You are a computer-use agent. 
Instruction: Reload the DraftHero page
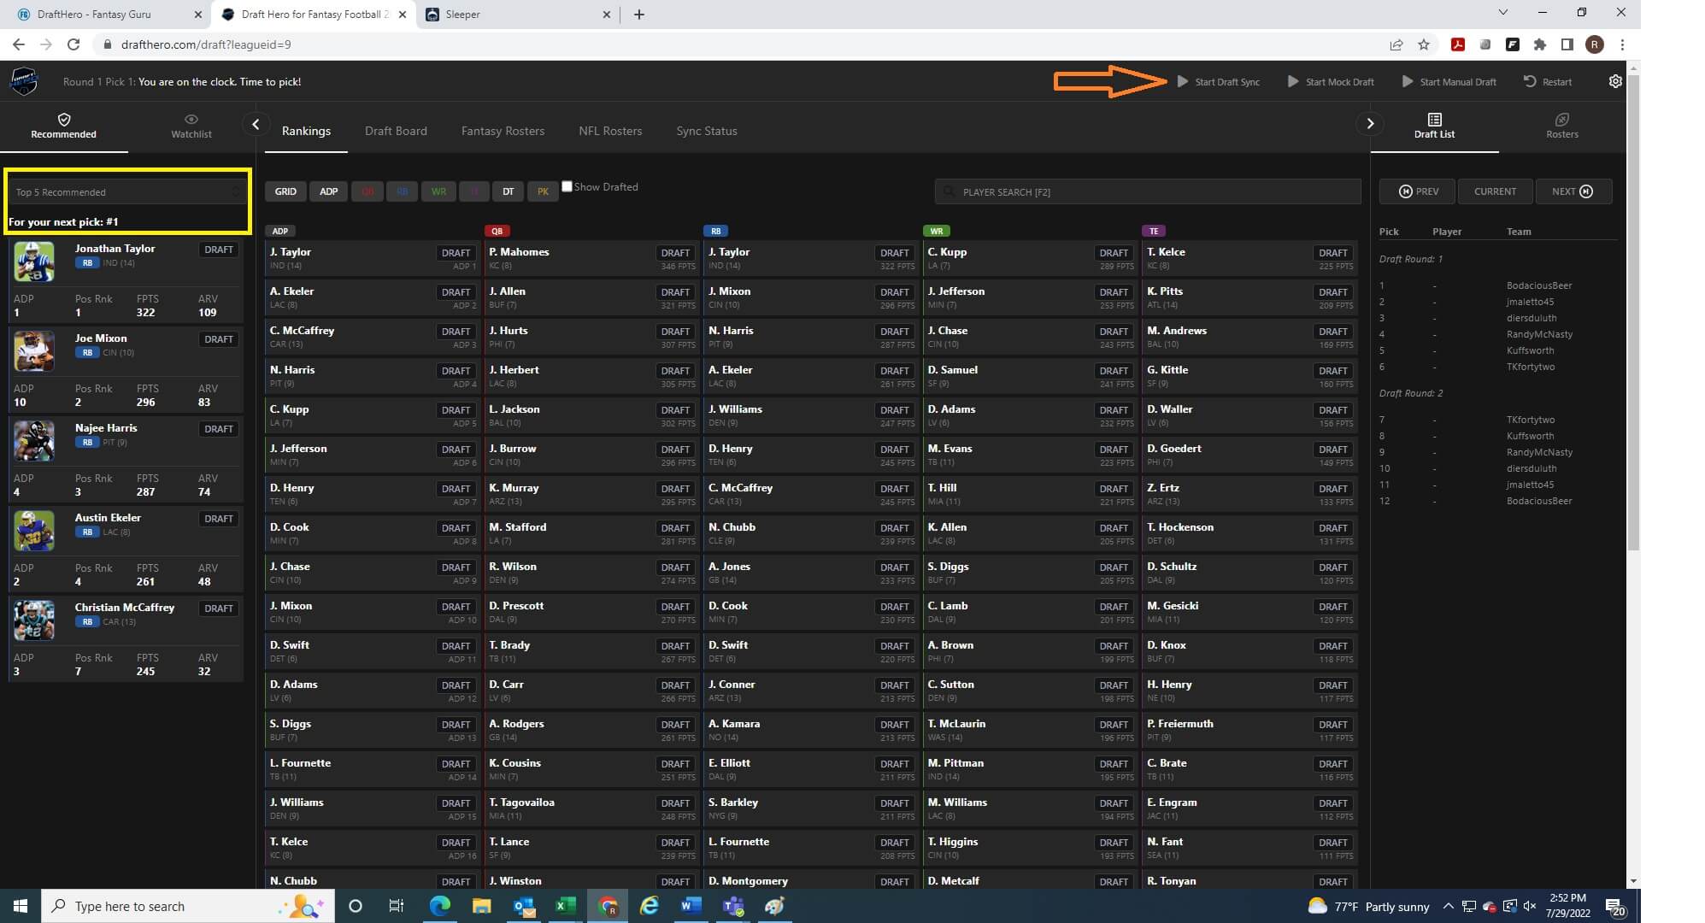73,44
